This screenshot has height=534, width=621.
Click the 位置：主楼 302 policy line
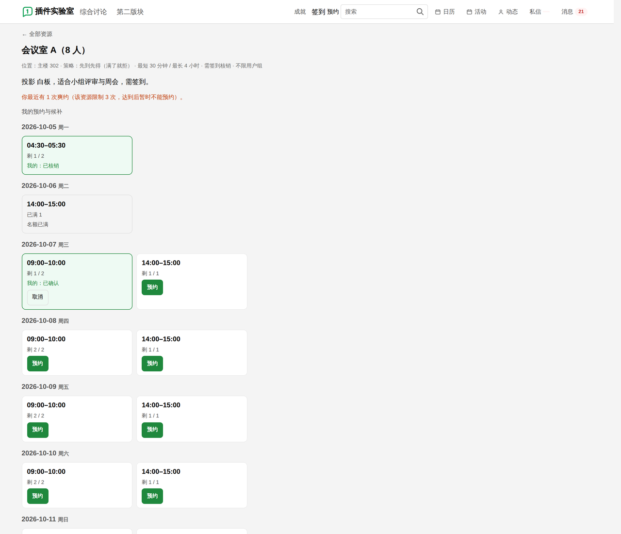[142, 66]
